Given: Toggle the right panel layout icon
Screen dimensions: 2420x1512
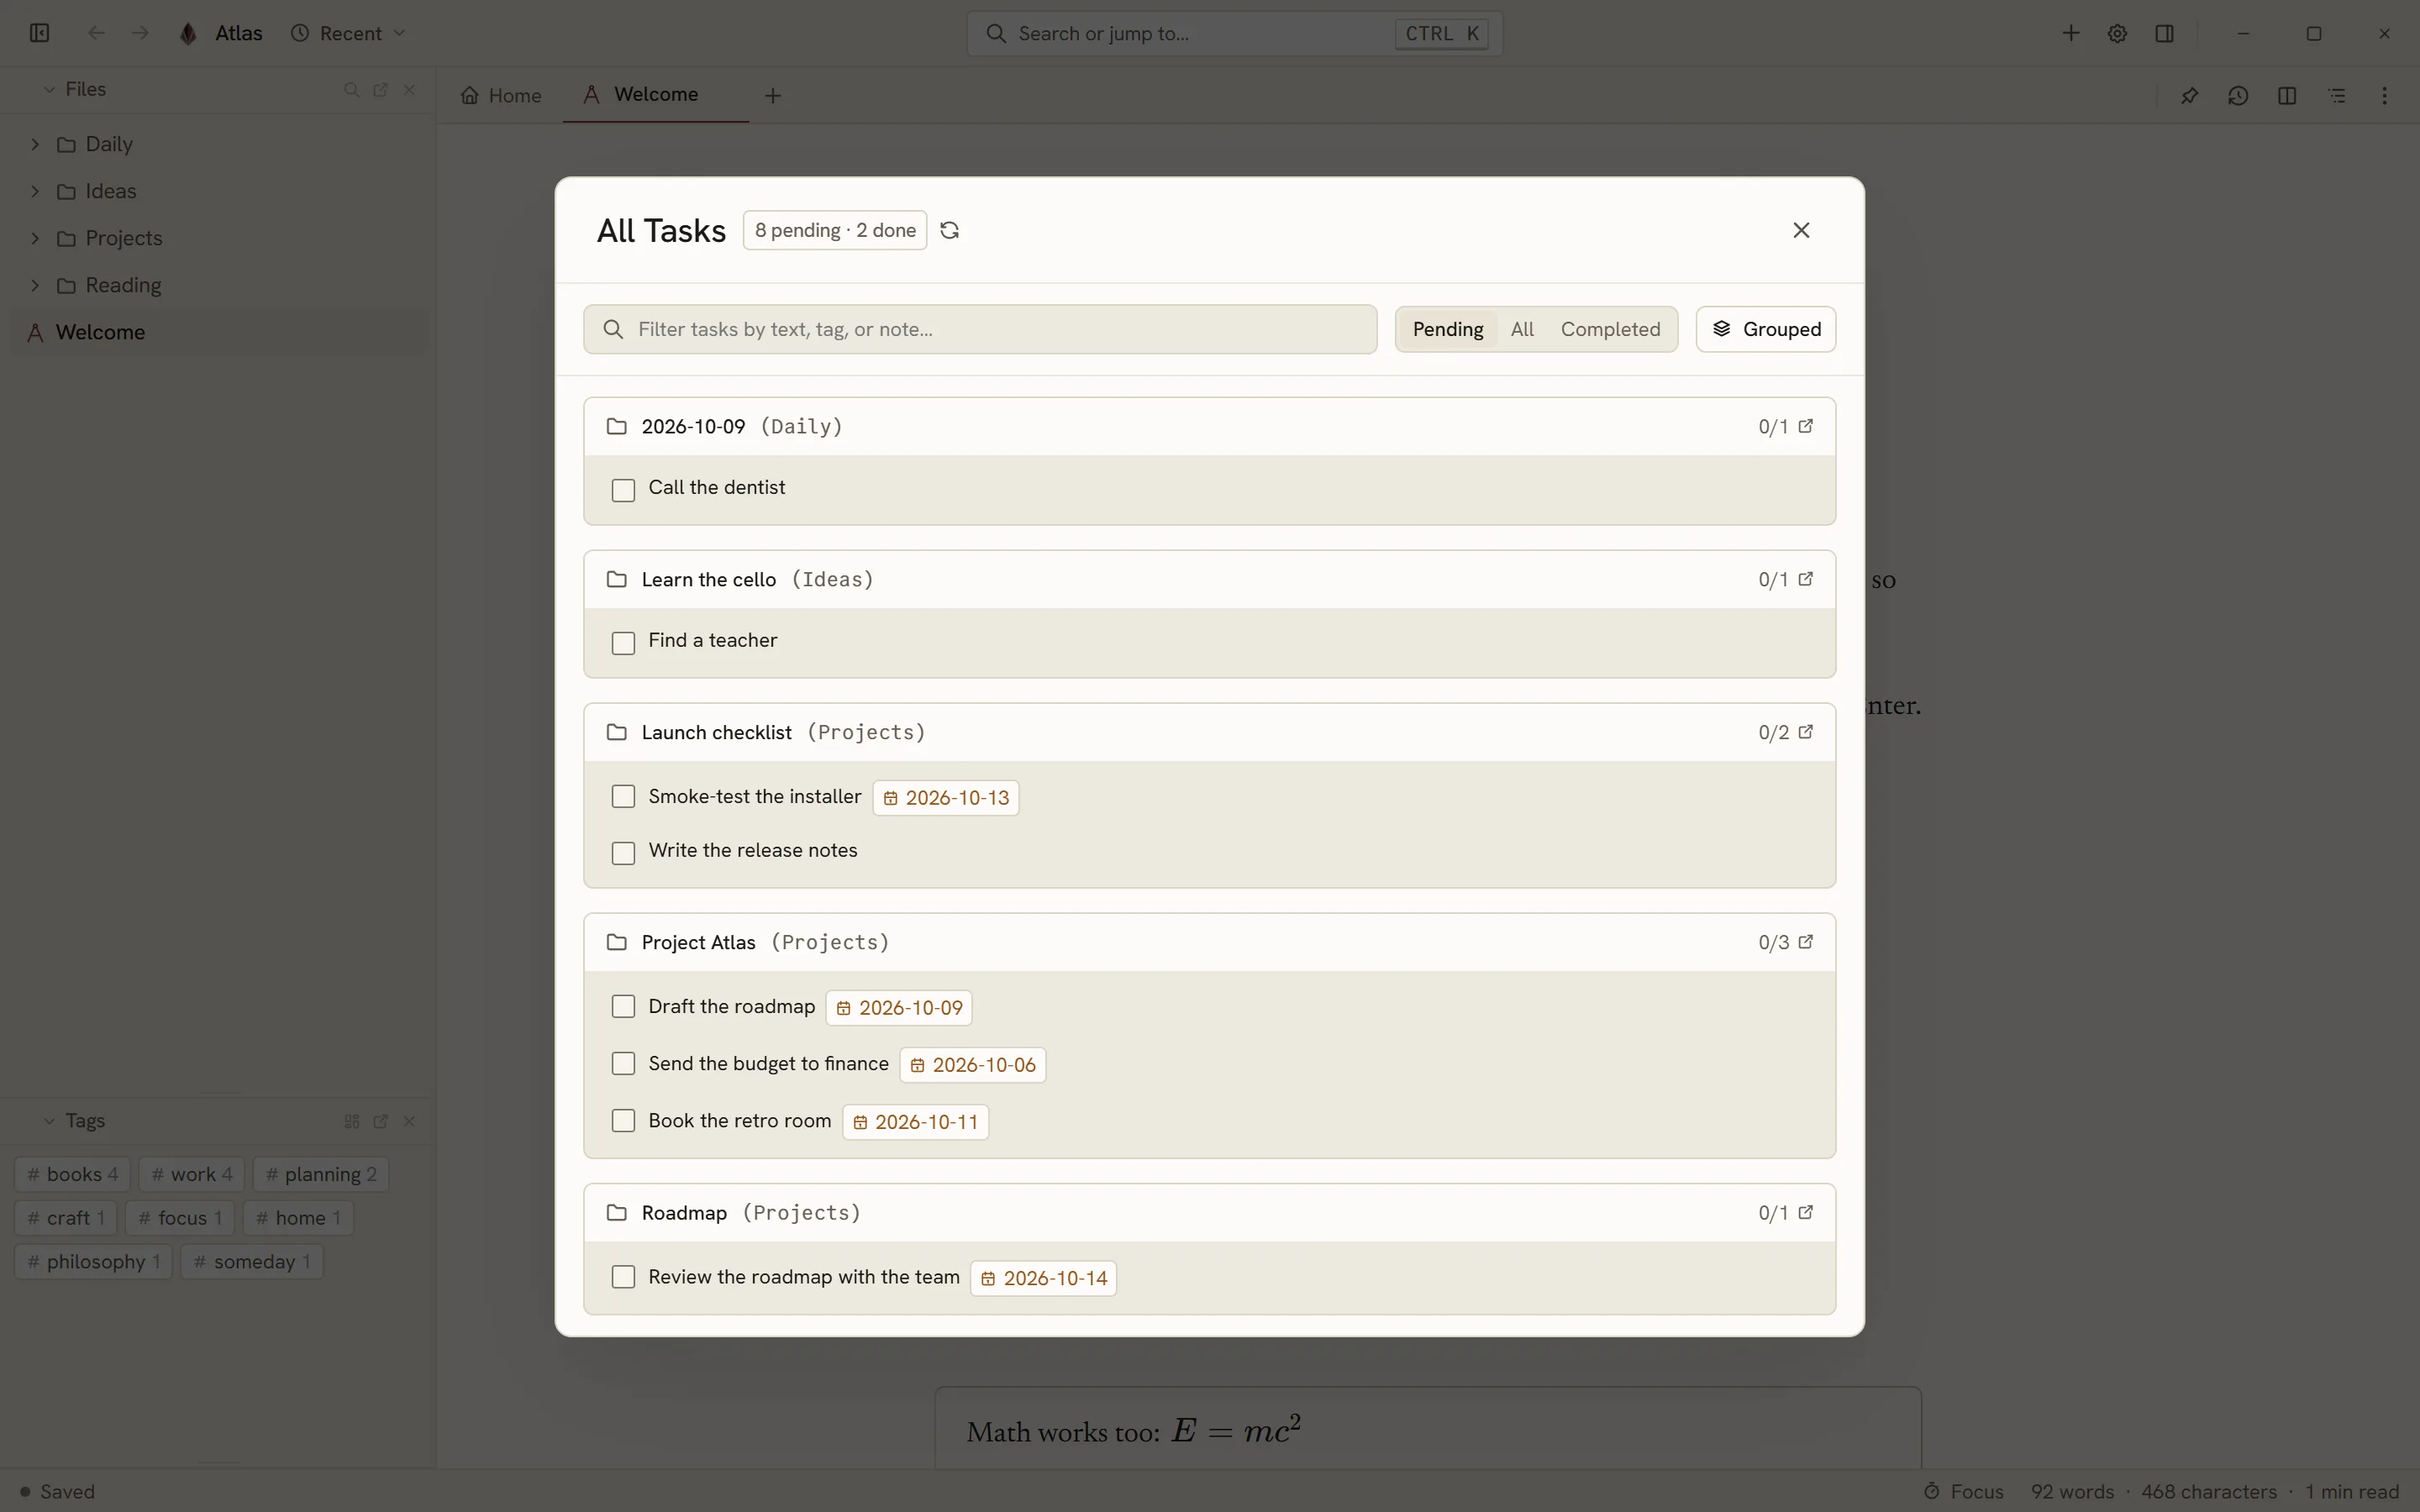Looking at the screenshot, I should coord(2165,33).
